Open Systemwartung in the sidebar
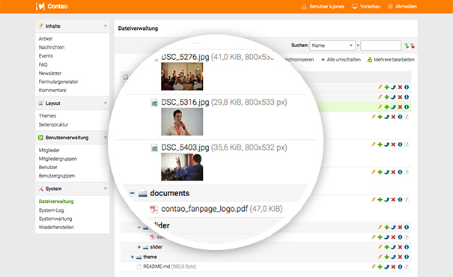 55,219
